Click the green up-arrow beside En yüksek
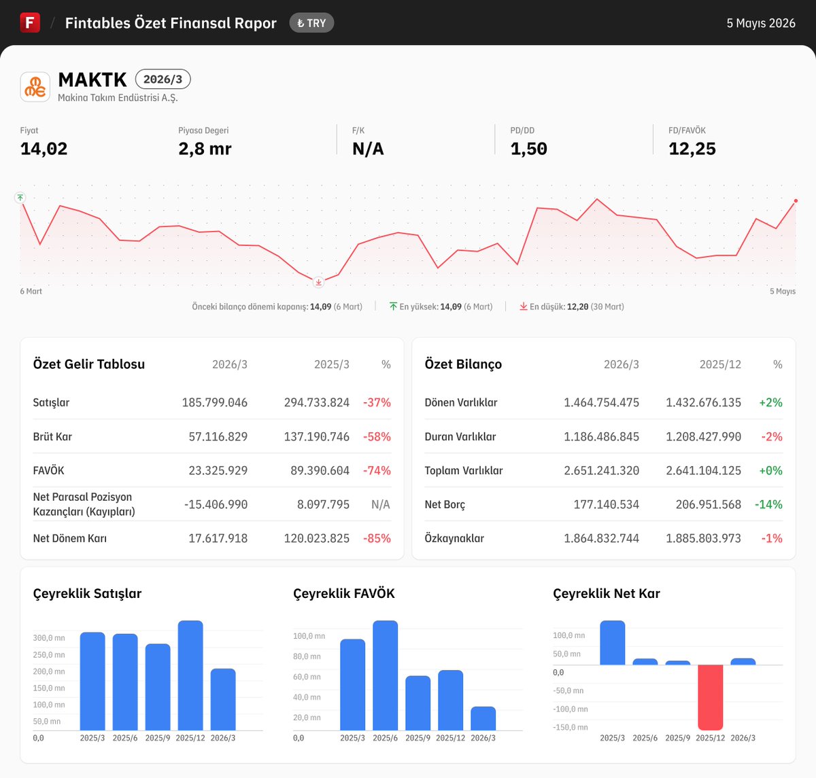The height and width of the screenshot is (778, 816). point(393,306)
